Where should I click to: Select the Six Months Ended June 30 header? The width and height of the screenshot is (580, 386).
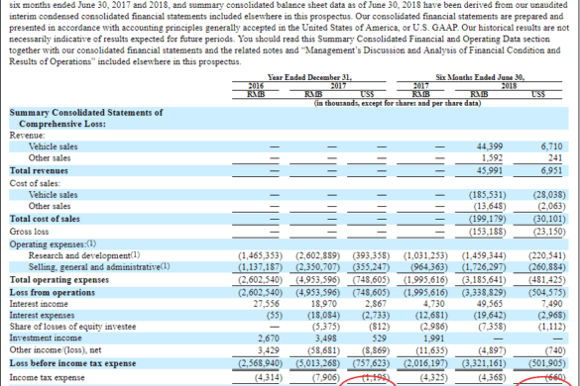[x=480, y=77]
